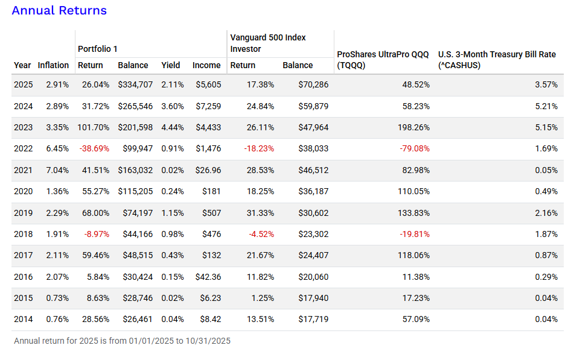
Task: Click the Income column header
Action: [206, 66]
